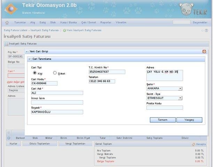Open the Şehir dropdown showing ANKARA
Image resolution: width=213 pixels, height=167 pixels.
[x=164, y=88]
